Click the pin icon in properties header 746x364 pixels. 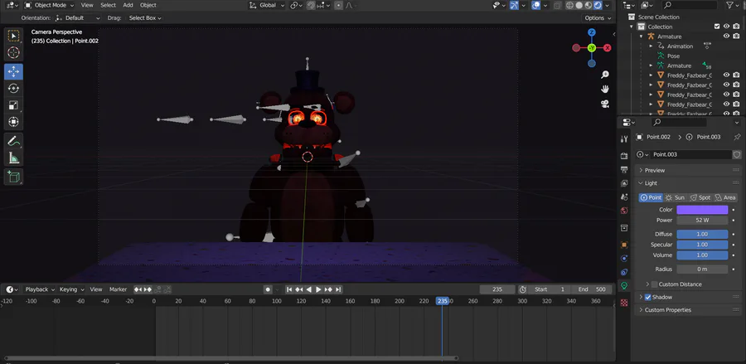[737, 137]
